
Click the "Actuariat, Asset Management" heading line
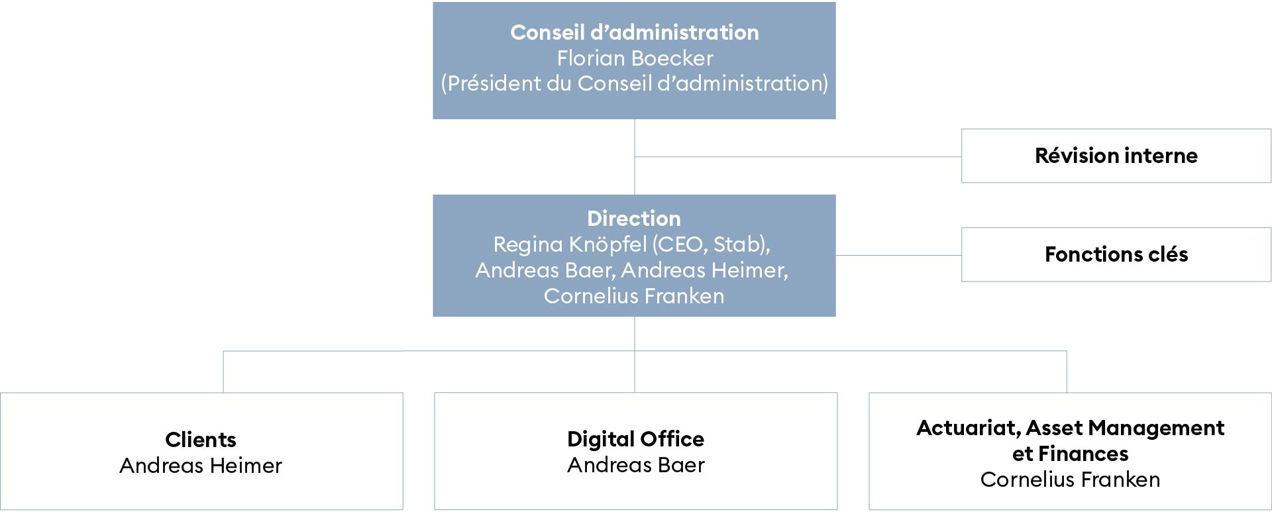point(1070,428)
